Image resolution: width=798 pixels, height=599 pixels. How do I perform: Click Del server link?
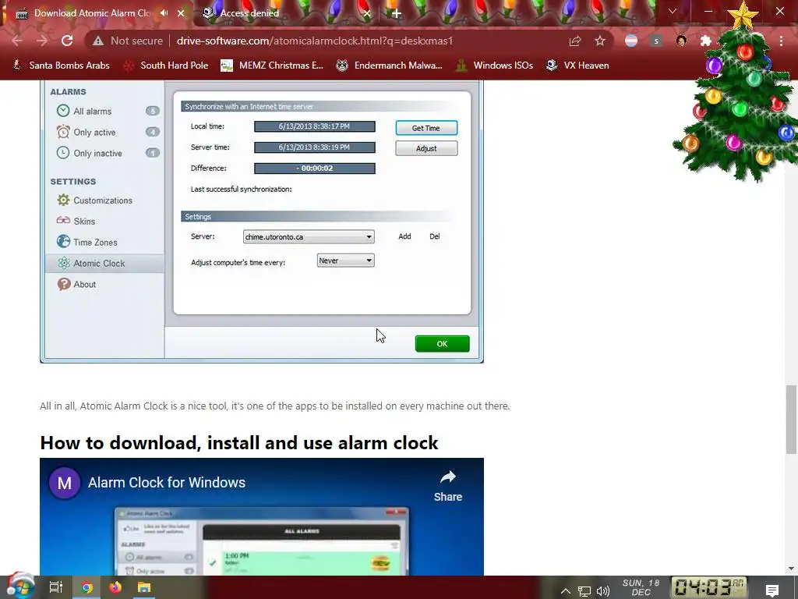(435, 236)
